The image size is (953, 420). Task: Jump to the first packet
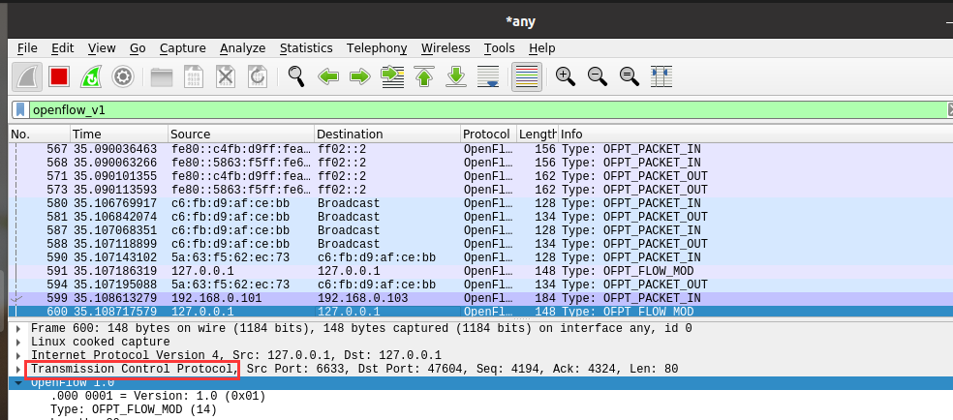click(424, 76)
